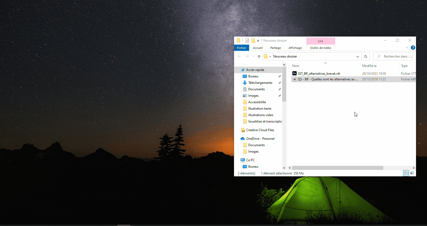This screenshot has width=427, height=226.
Task: Expand the address bar history dropdown
Action: click(x=357, y=56)
